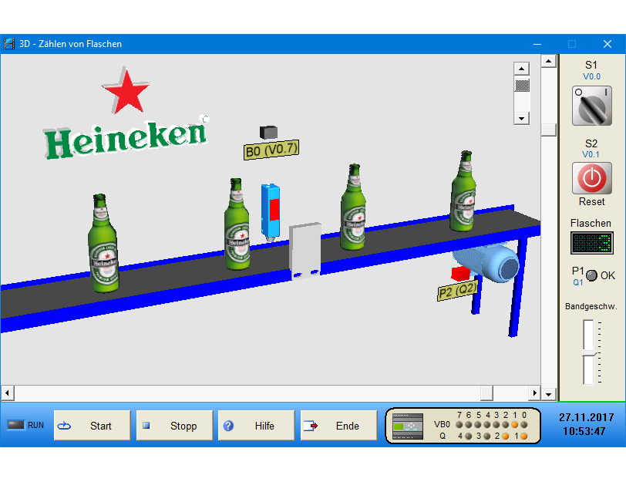
Task: Click the gray reflector plate on conveyor
Action: click(x=305, y=251)
